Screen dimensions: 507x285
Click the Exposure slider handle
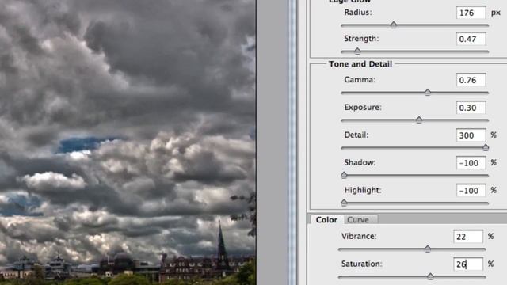coord(419,120)
